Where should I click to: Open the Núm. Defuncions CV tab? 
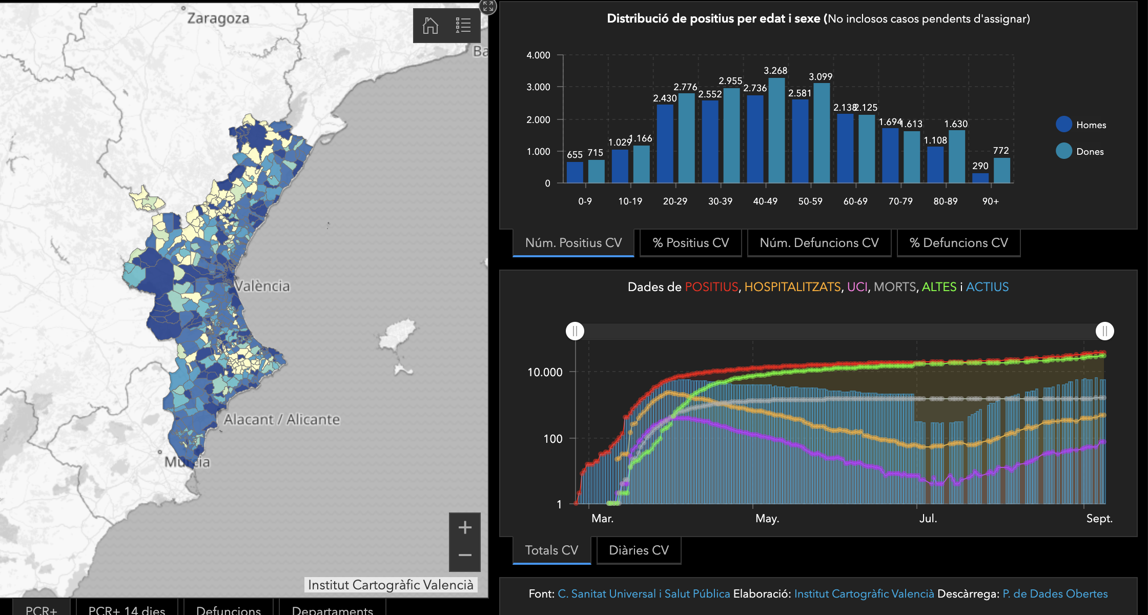pos(819,243)
